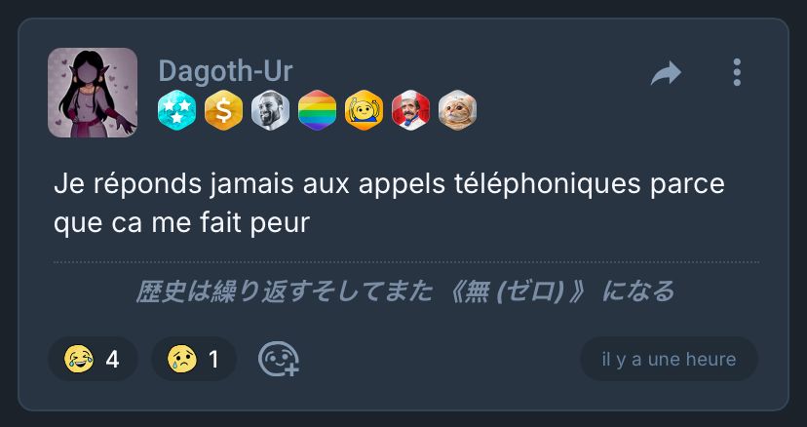
Task: Click the 'il y a une heure' timestamp
Action: coord(669,359)
